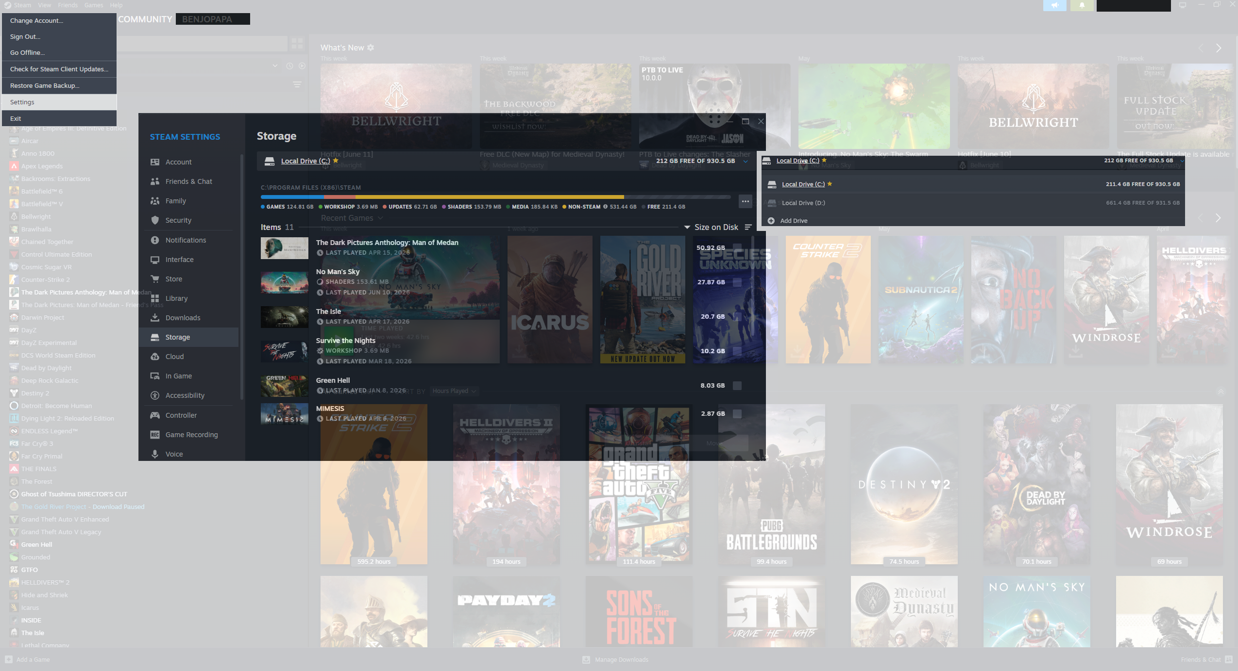Image resolution: width=1238 pixels, height=671 pixels.
Task: Open the Security shield icon
Action: point(155,220)
